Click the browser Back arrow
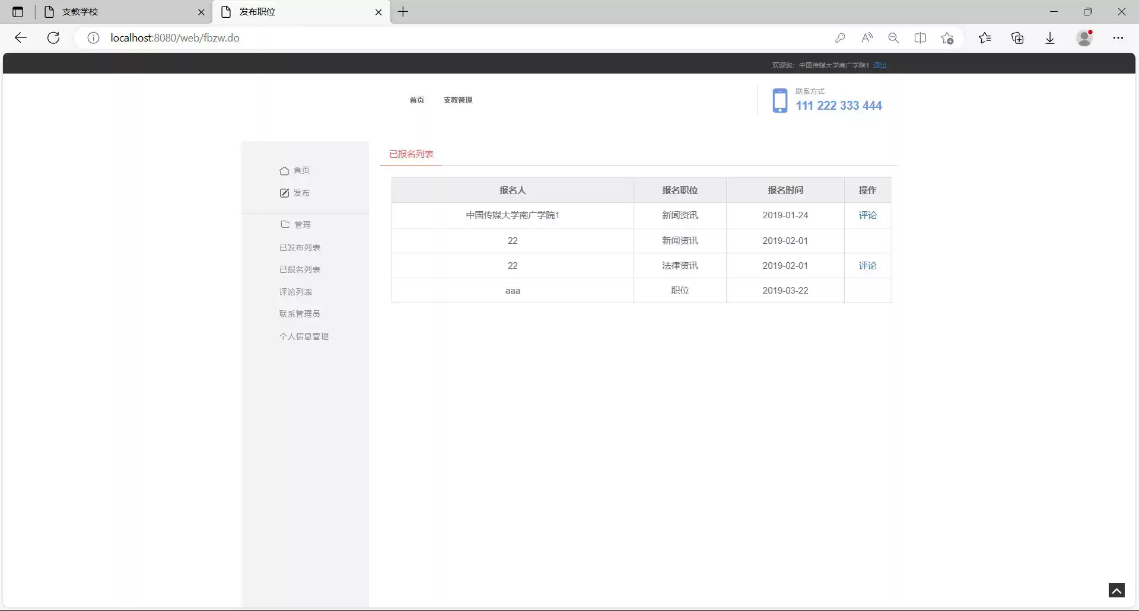Screen dimensions: 1139x611 click(21, 38)
